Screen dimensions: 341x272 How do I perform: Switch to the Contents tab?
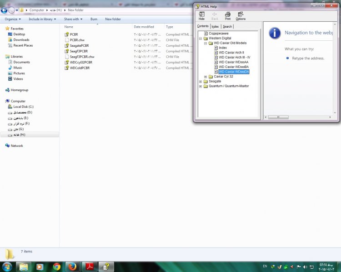203,26
